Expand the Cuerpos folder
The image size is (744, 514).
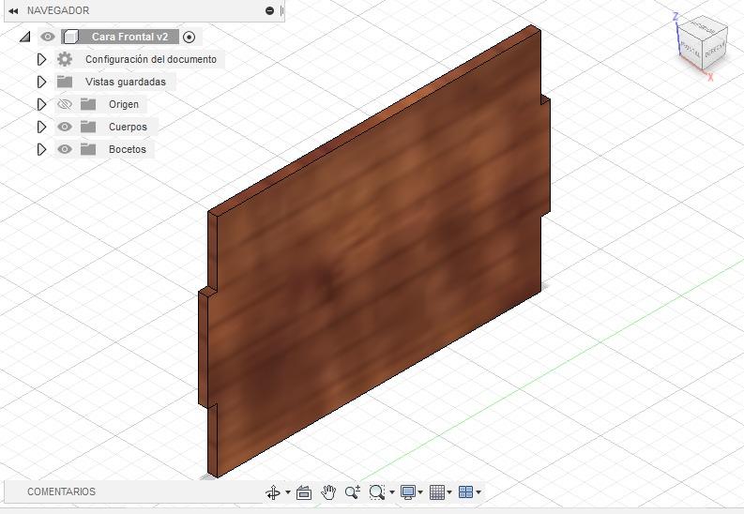point(42,127)
